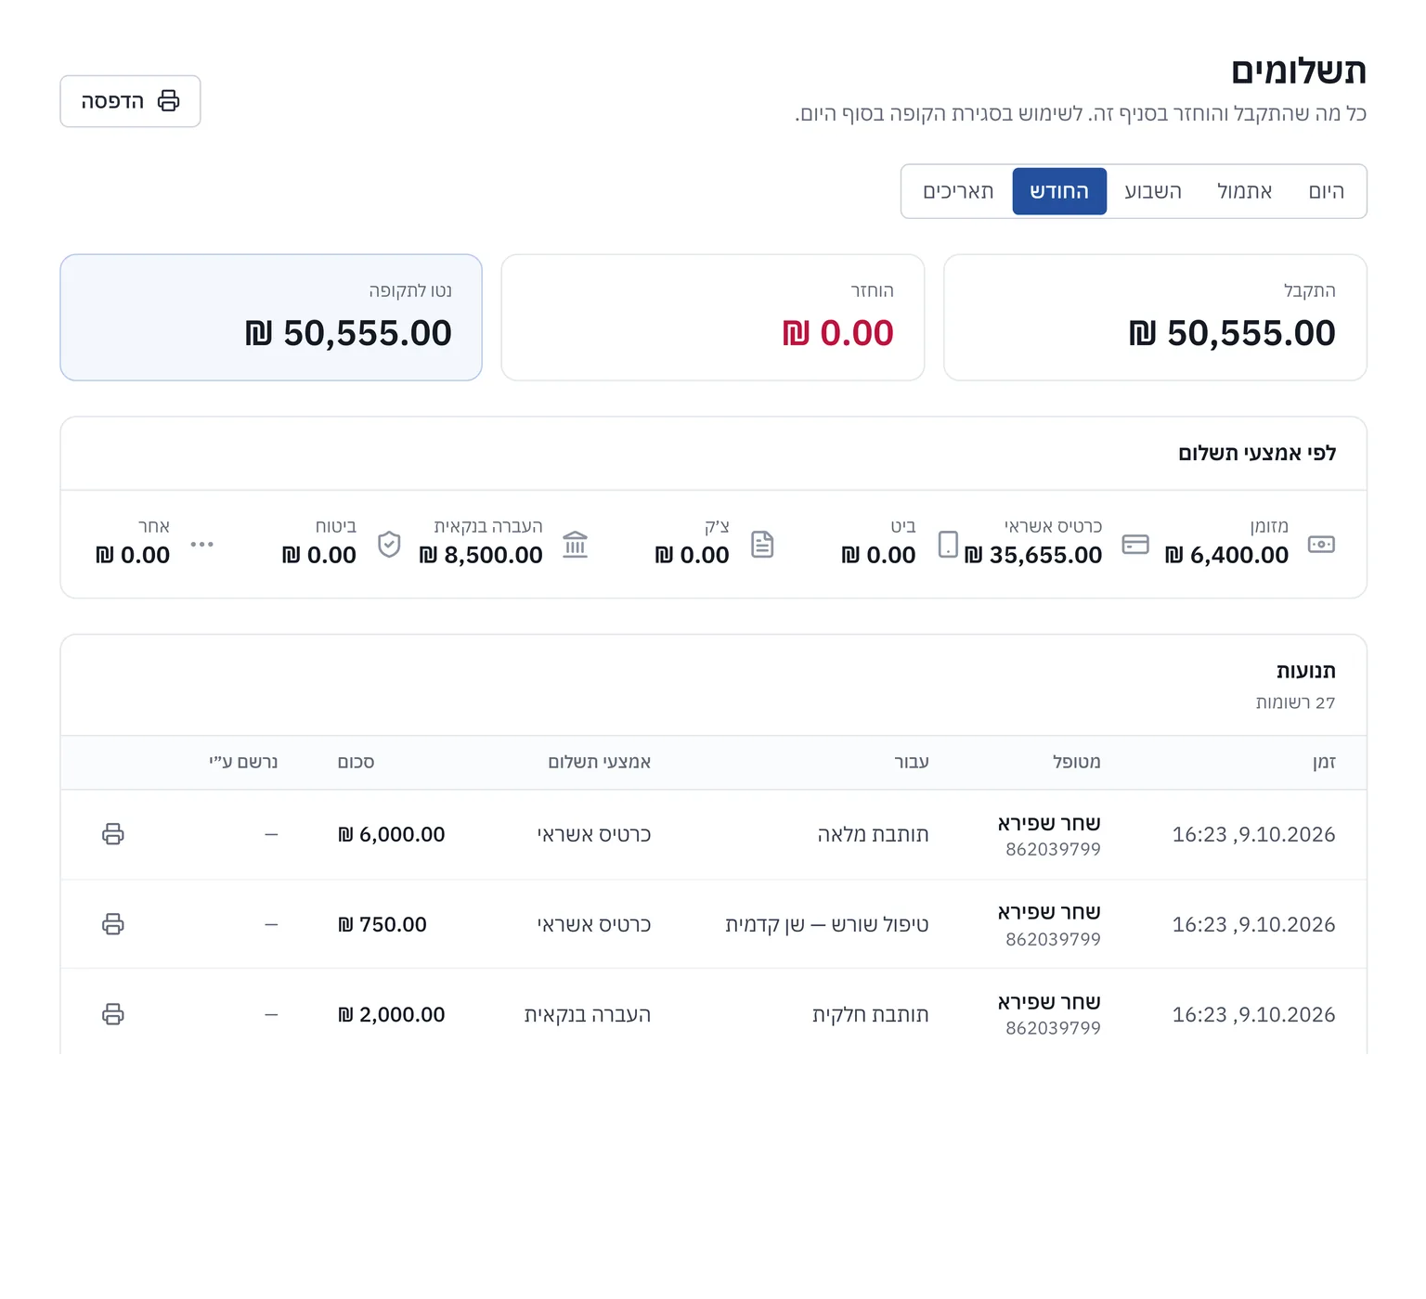Open the תאריכים date range tab
Screen dimensions: 1426x1299
coord(958,191)
